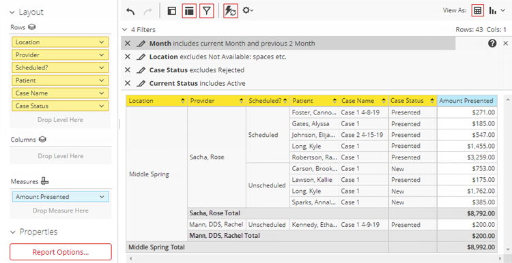The image size is (512, 263).
Task: Open the Case Status row field dropdown
Action: [x=102, y=106]
